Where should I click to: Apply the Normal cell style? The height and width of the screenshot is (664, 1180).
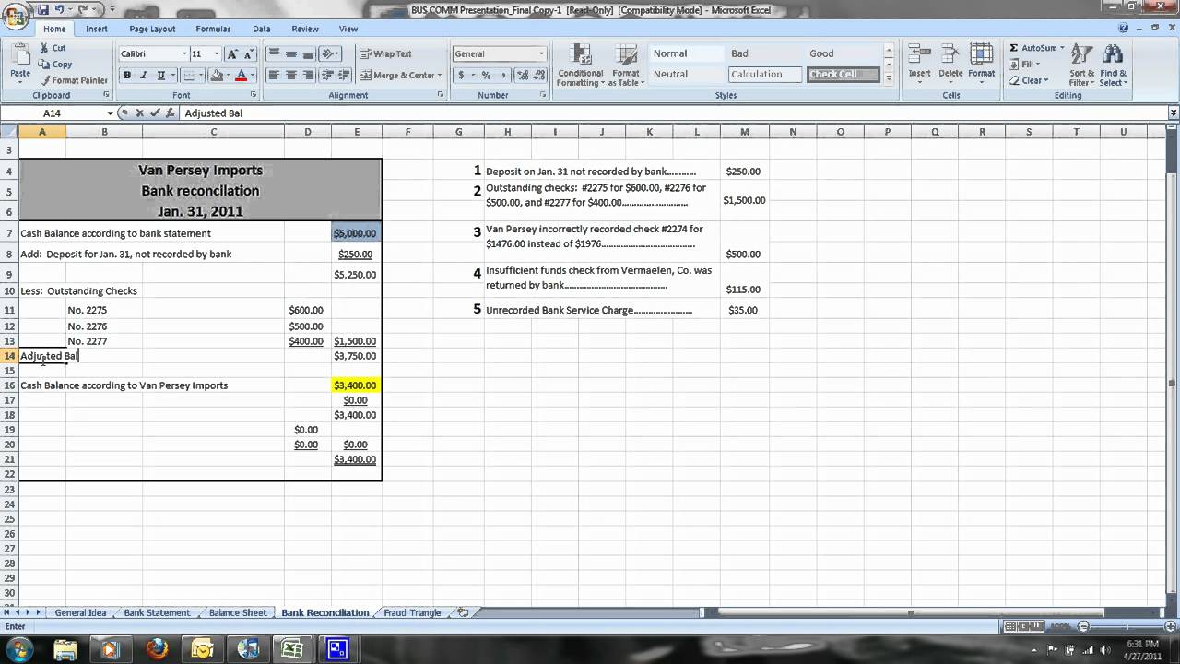click(688, 53)
